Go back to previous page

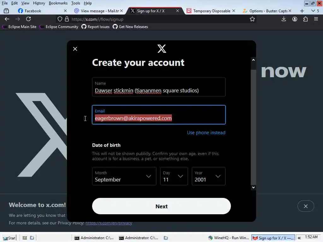7,19
